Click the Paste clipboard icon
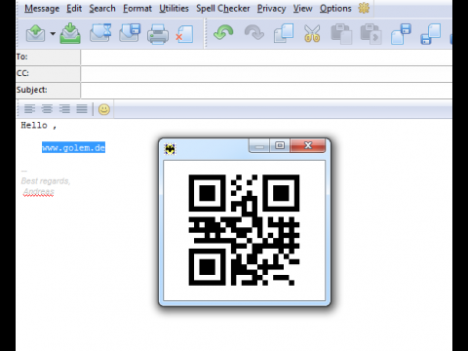The height and width of the screenshot is (351, 468). [341, 33]
